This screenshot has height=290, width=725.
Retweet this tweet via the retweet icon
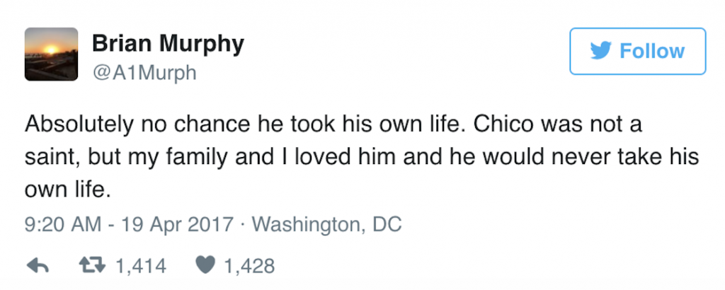point(91,266)
